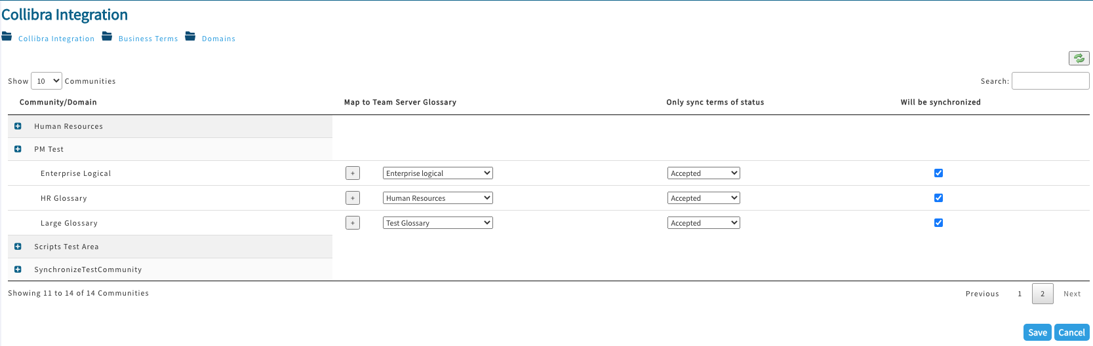Uncheck synchronize checkbox for HR Glossary

pos(938,198)
